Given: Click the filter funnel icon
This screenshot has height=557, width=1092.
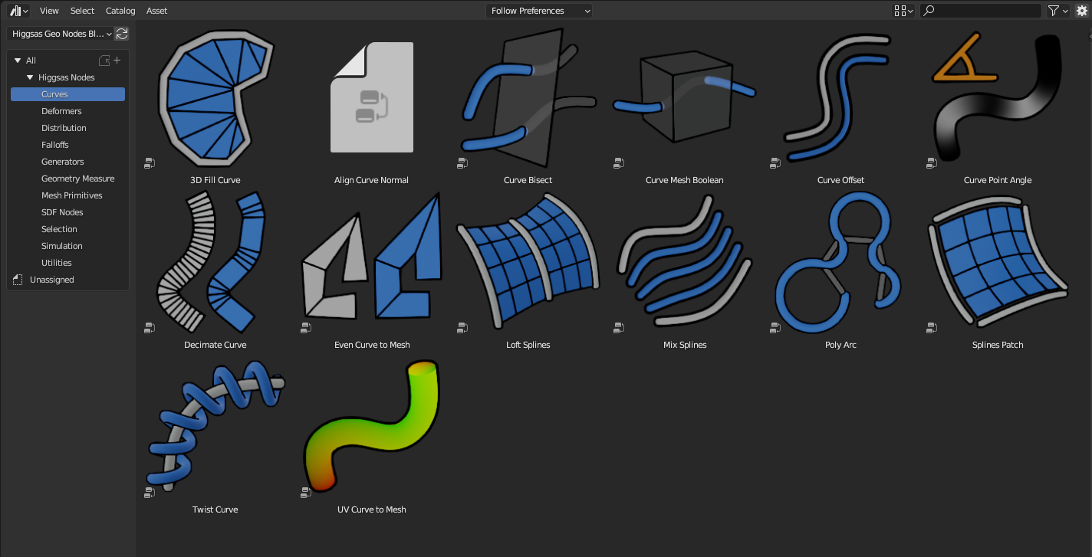Looking at the screenshot, I should pyautogui.click(x=1053, y=10).
